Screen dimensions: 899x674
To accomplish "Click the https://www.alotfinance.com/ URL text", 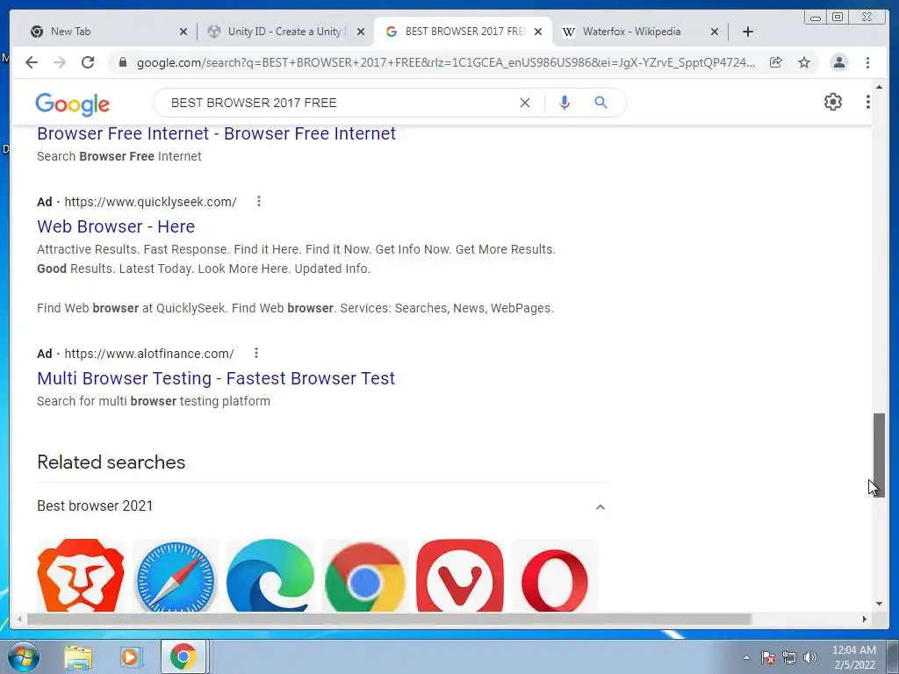I will (149, 354).
